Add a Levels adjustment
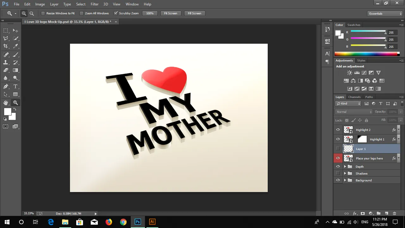This screenshot has height=228, width=405. pyautogui.click(x=357, y=73)
